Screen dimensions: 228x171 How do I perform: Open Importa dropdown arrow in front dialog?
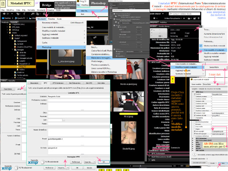click(x=95, y=162)
